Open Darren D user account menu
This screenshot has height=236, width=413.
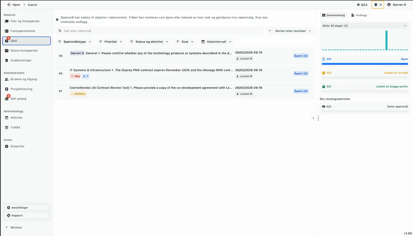click(397, 5)
